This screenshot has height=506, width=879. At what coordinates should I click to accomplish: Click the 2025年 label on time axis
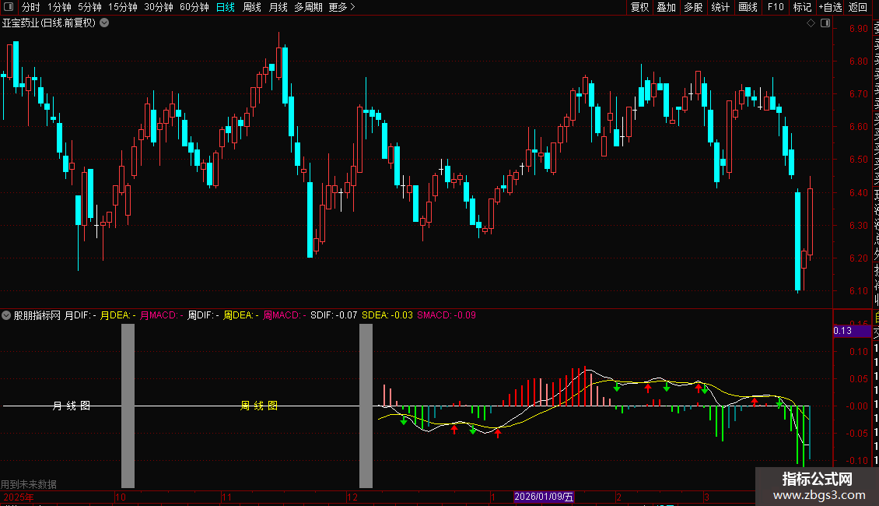(x=19, y=497)
